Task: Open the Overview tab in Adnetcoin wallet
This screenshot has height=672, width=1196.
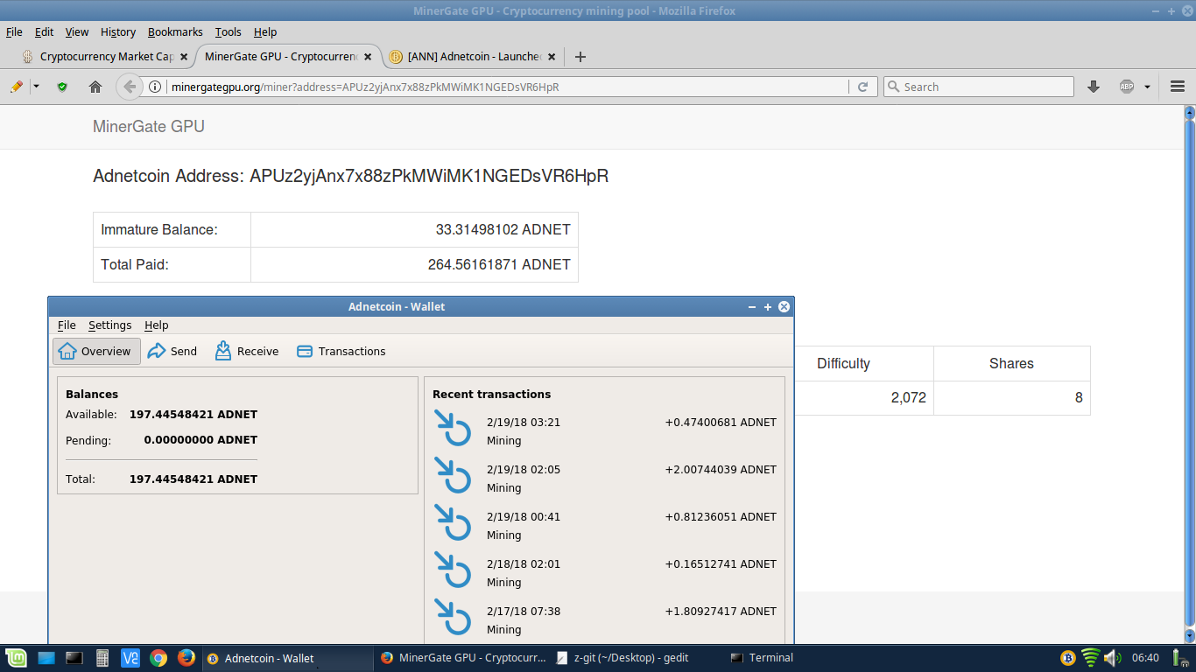Action: [97, 351]
